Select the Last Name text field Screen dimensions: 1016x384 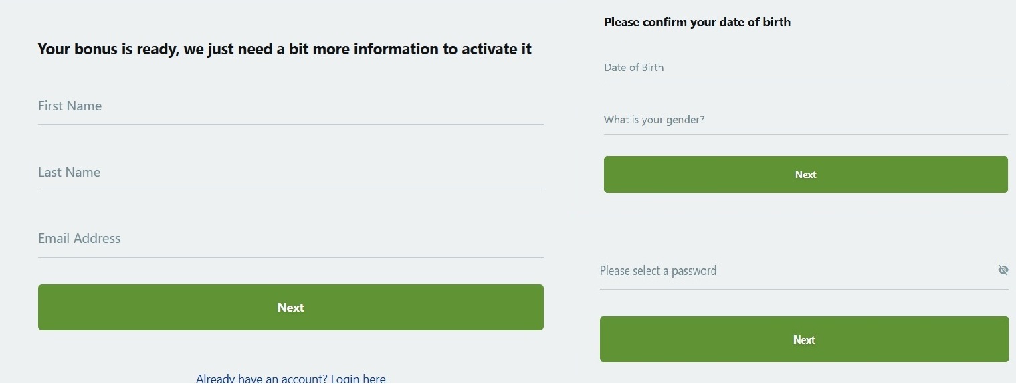[290, 173]
